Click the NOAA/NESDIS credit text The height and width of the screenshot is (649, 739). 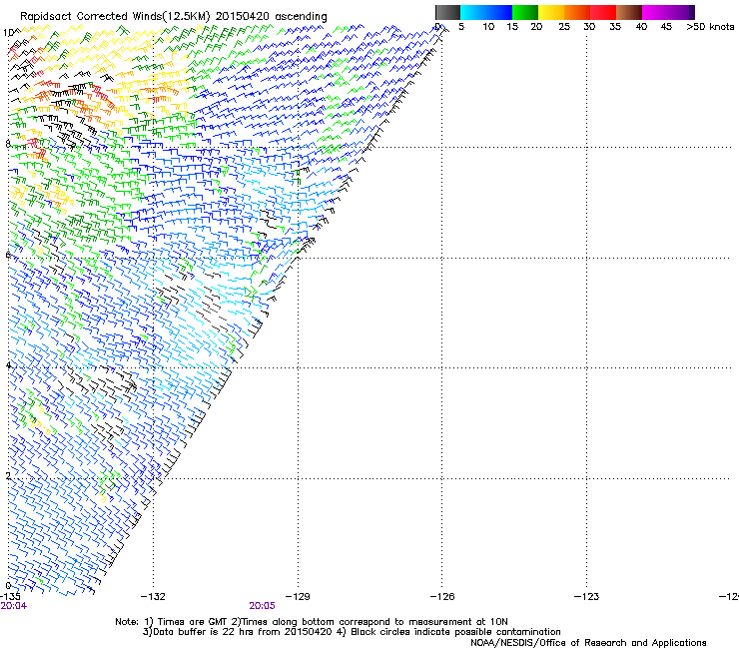click(x=588, y=643)
